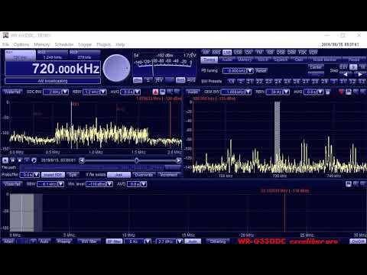Click the 720.000 kHz frequency display
The width and height of the screenshot is (367, 275).
[x=53, y=69]
